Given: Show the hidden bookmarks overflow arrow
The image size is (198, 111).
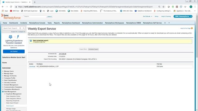Looking at the screenshot, I should (195, 11).
